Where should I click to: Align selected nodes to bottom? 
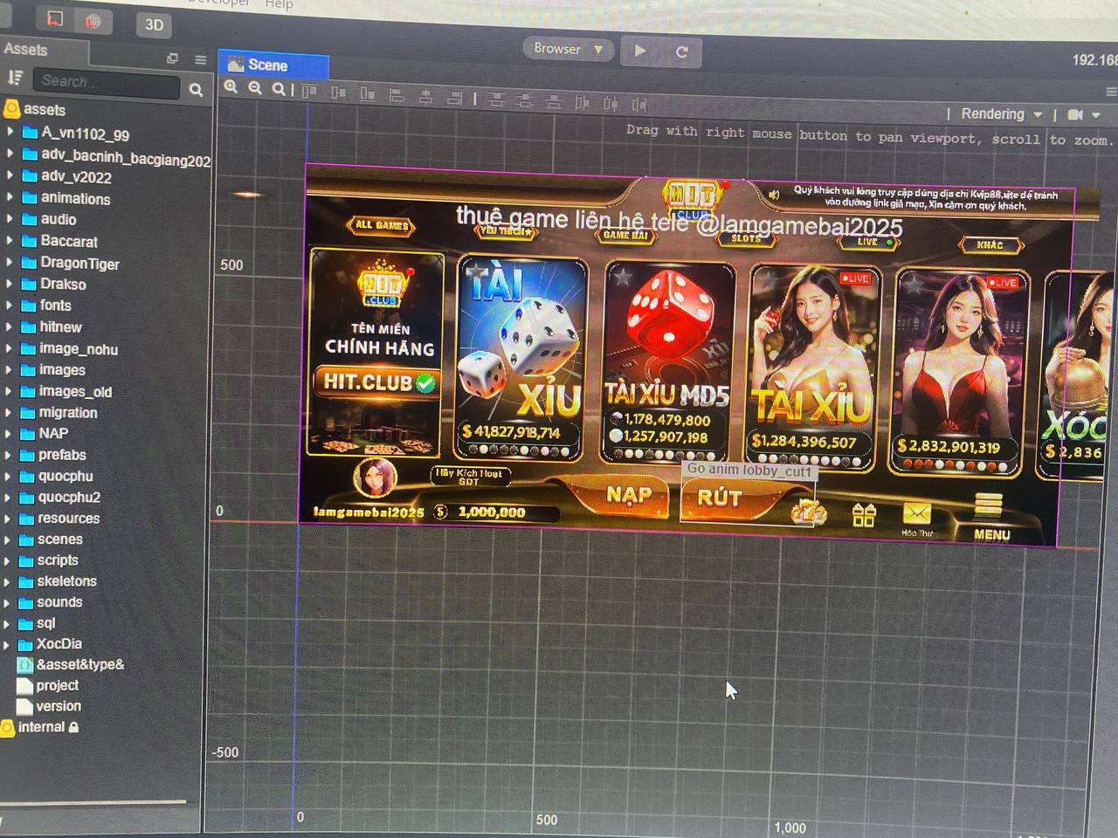click(x=367, y=93)
